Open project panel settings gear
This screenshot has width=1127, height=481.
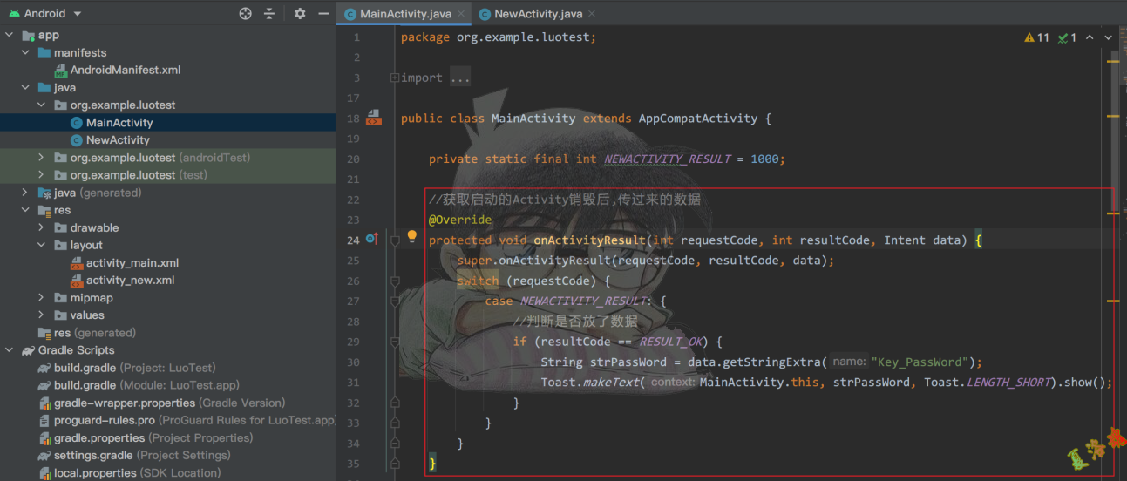click(x=300, y=14)
